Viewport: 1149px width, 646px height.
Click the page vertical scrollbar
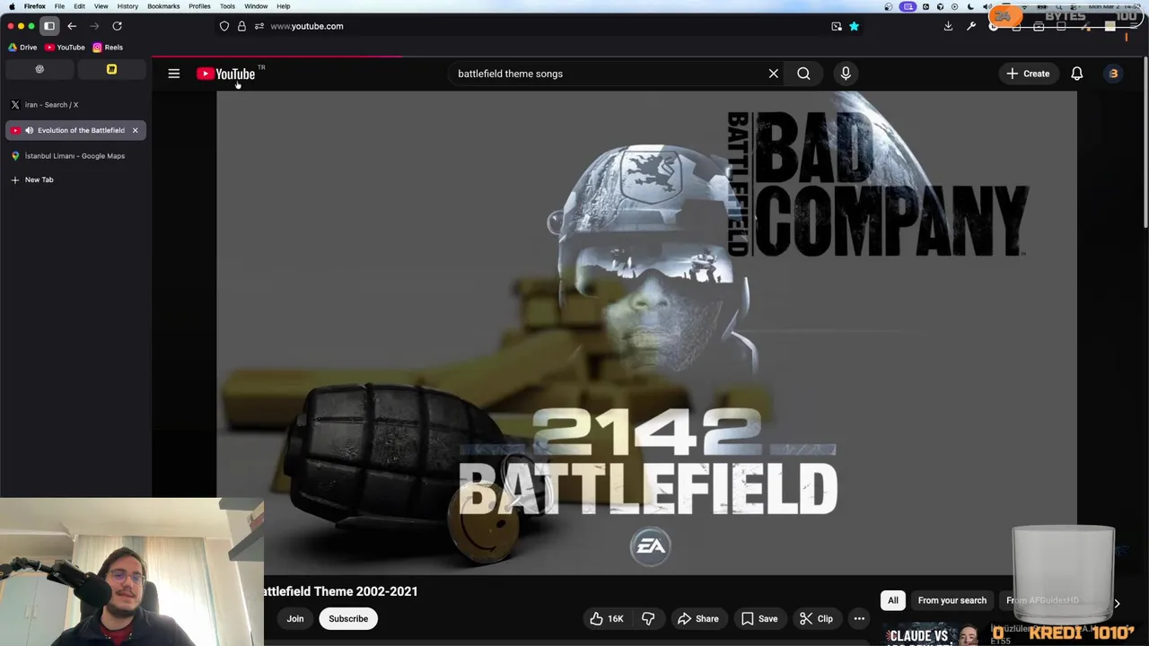1145,144
